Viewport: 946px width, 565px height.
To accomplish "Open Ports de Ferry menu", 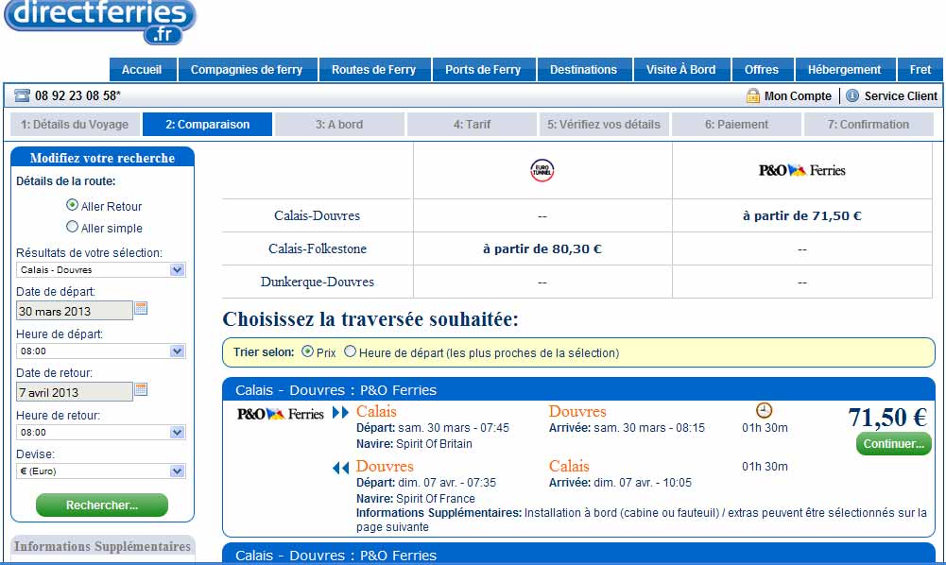I will [483, 69].
